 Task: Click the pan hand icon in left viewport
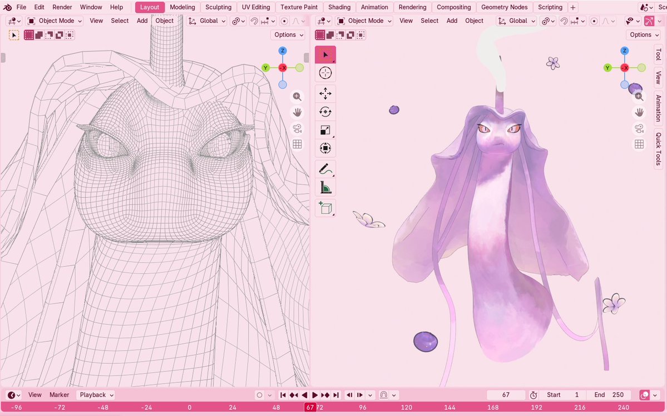point(297,113)
